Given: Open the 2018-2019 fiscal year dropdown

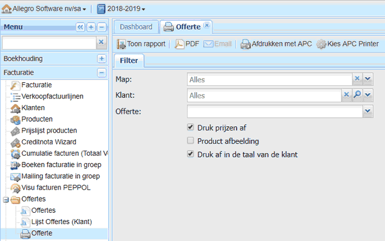Looking at the screenshot, I should 126,9.
